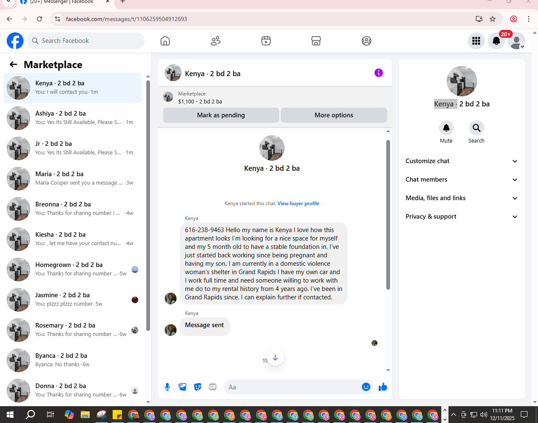
Task: Open the Kiesha · 2 bd 2 ba chat
Action: click(x=73, y=239)
